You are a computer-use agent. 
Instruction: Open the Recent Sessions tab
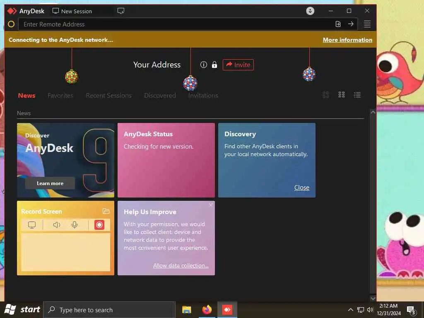(108, 96)
